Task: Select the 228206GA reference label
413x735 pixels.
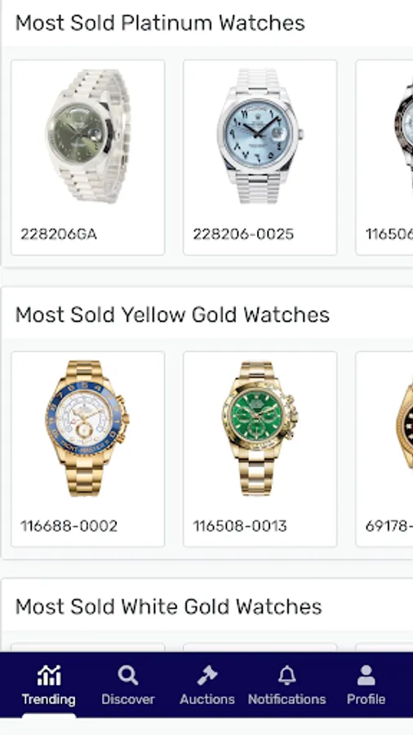Action: 59,234
